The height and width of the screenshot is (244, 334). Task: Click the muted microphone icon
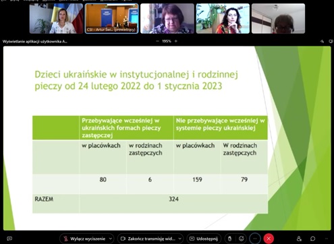[x=65, y=239]
